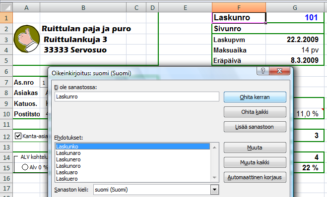Click the Muuta button

255,148
